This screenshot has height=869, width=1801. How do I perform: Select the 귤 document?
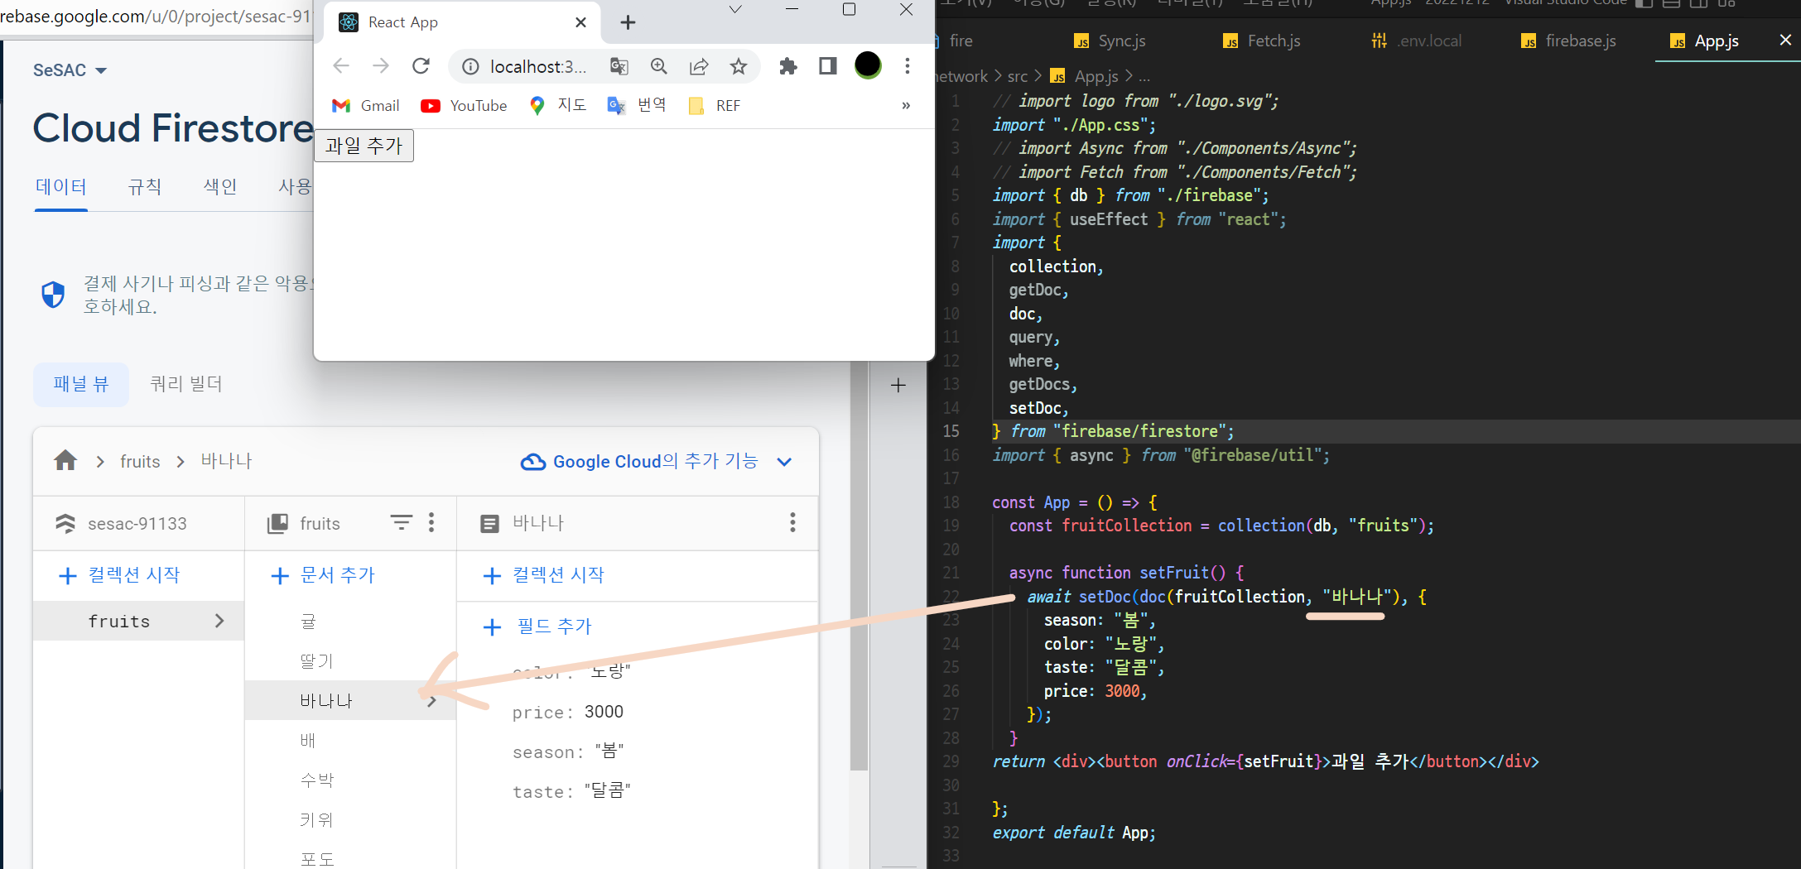tap(308, 622)
